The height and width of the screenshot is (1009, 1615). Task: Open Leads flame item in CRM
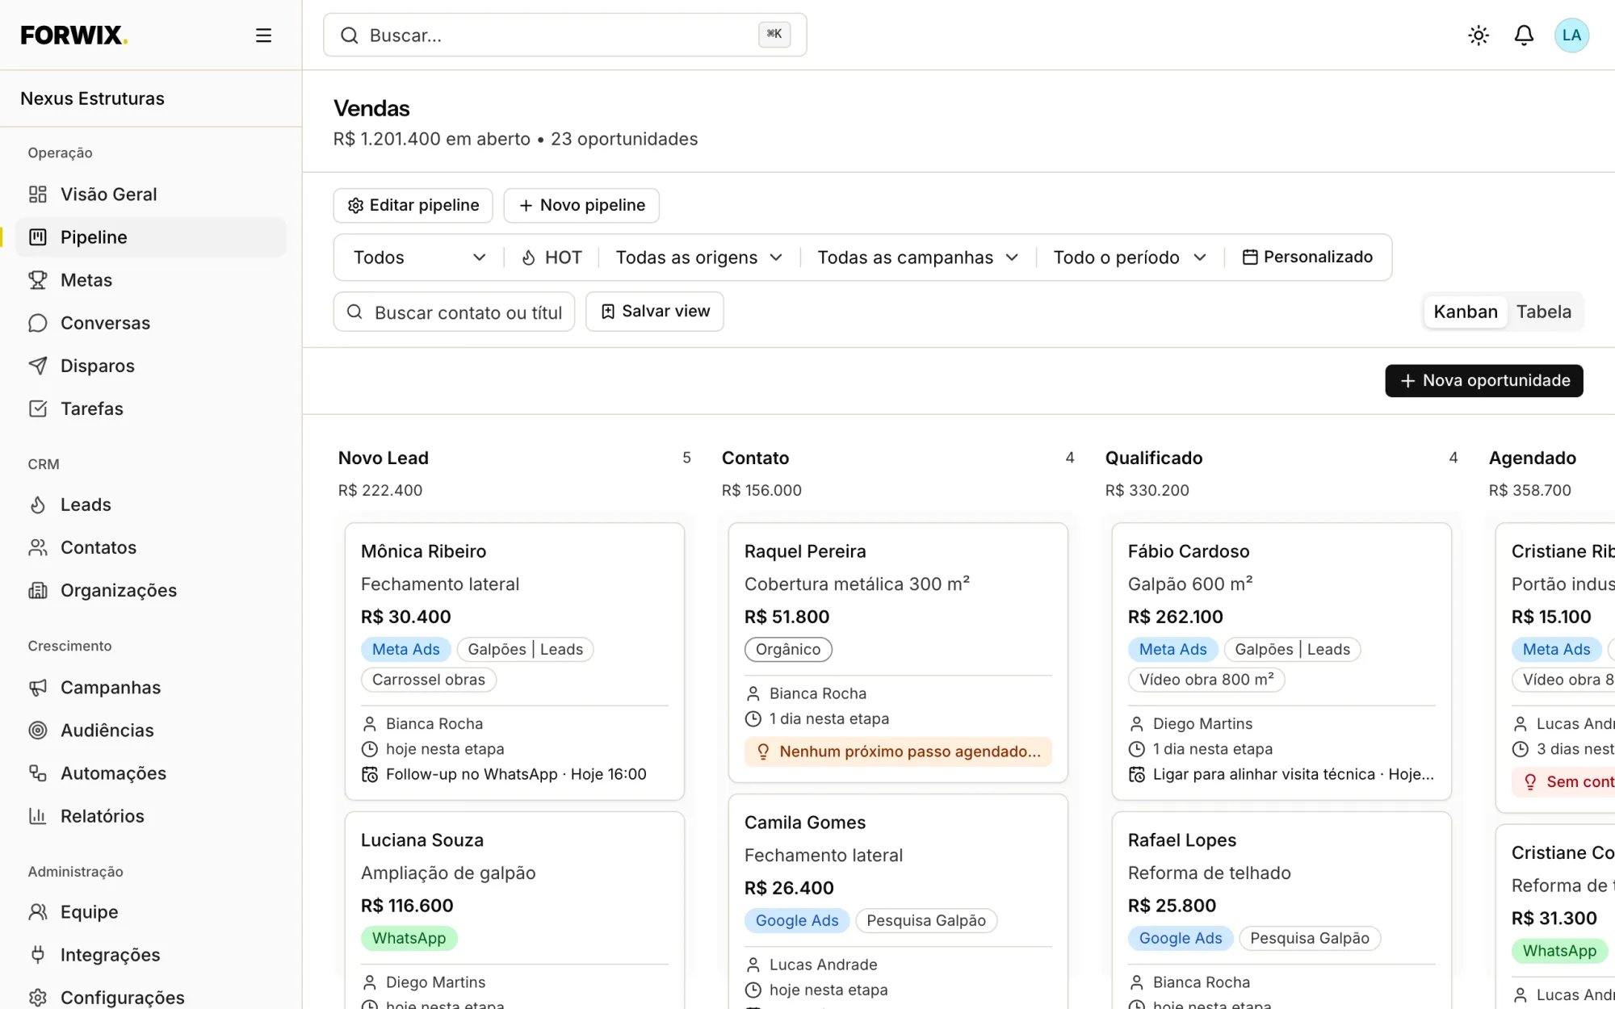pos(151,504)
